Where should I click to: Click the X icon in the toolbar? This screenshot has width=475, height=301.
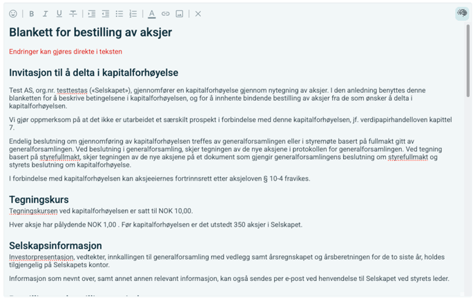198,14
